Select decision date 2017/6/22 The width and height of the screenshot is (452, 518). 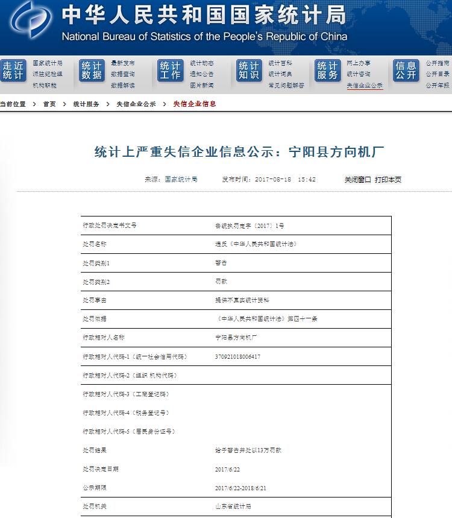click(x=227, y=469)
